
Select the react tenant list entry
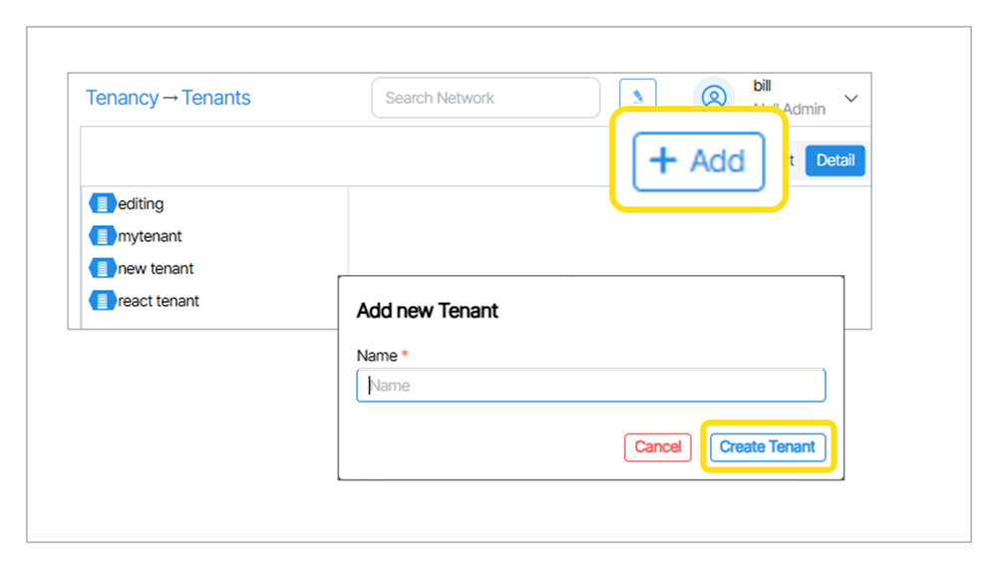(x=159, y=300)
